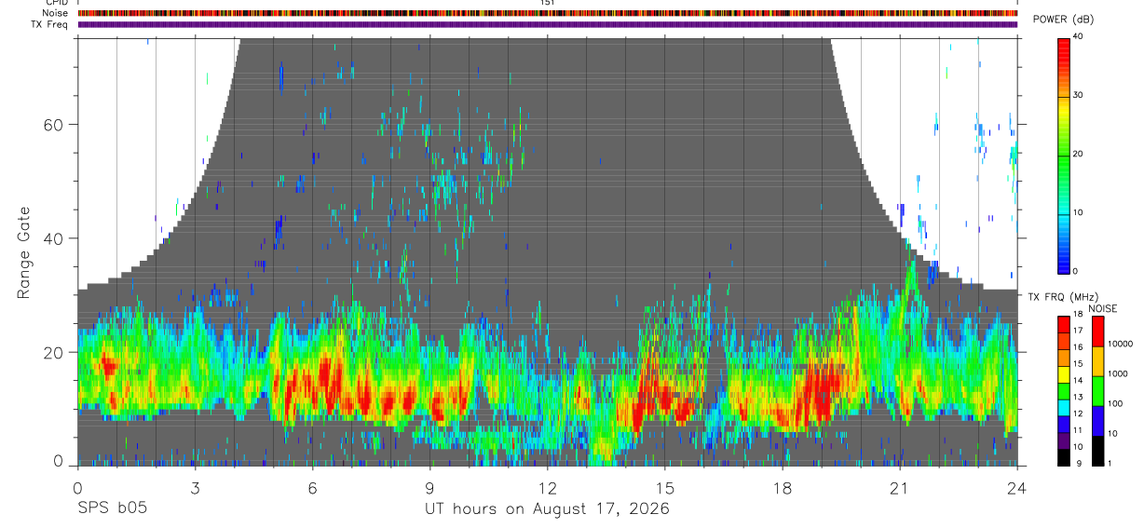Screen dimensions: 1144x528
Task: Click the 12 label on time axis
Action: pos(548,488)
